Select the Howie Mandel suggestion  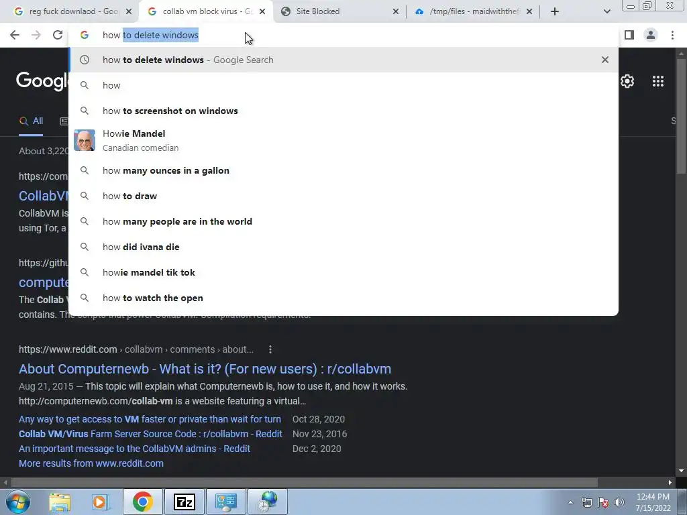[x=343, y=140]
